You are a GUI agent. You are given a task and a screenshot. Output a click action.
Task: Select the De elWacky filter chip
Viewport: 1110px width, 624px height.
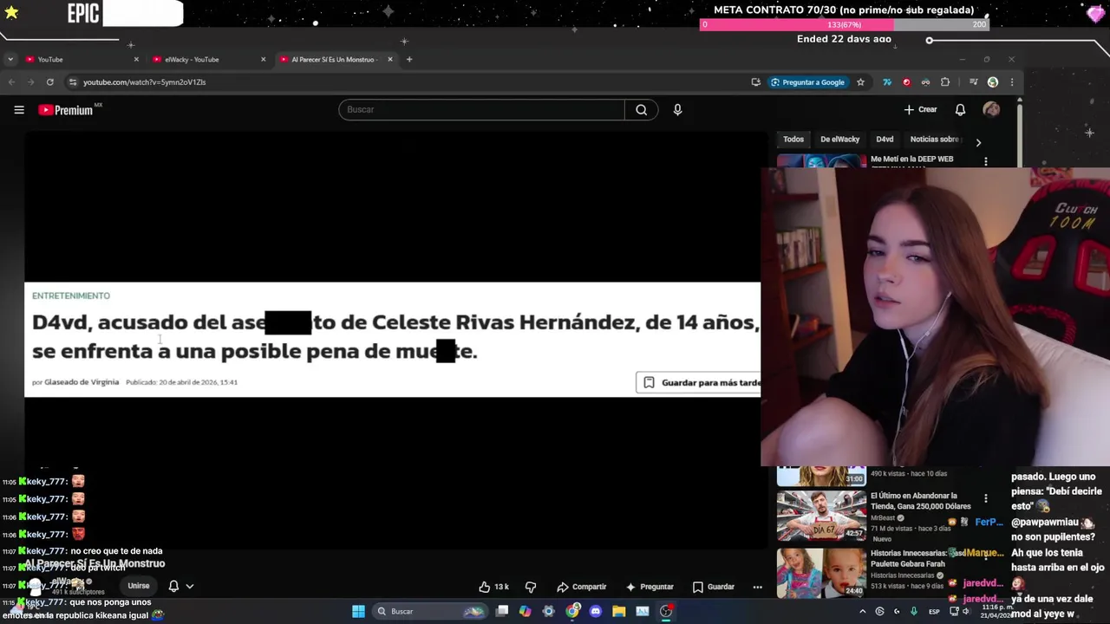click(x=839, y=140)
